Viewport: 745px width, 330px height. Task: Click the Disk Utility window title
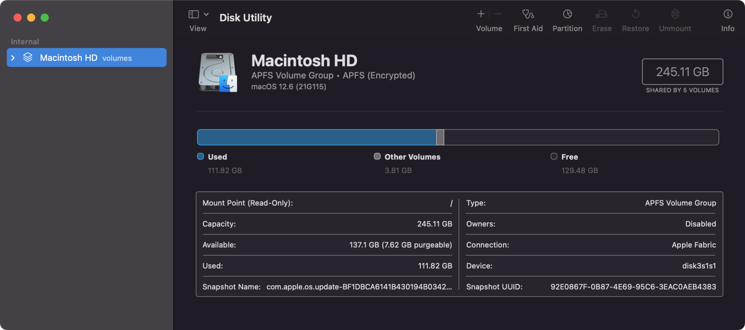[x=245, y=18]
